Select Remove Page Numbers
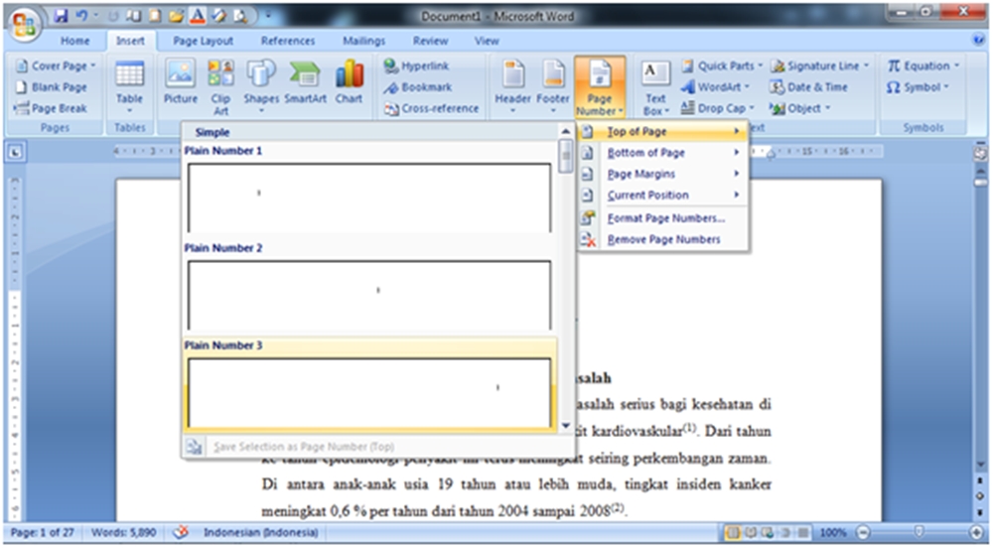The image size is (993, 548). pos(662,239)
